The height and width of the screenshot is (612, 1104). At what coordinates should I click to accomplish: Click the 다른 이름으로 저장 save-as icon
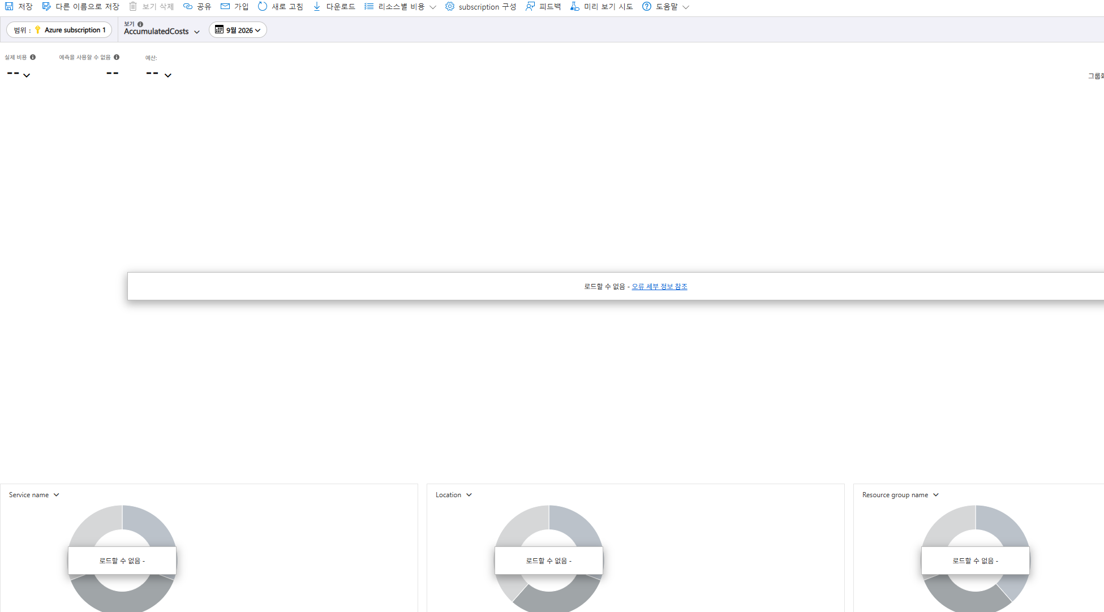tap(46, 7)
